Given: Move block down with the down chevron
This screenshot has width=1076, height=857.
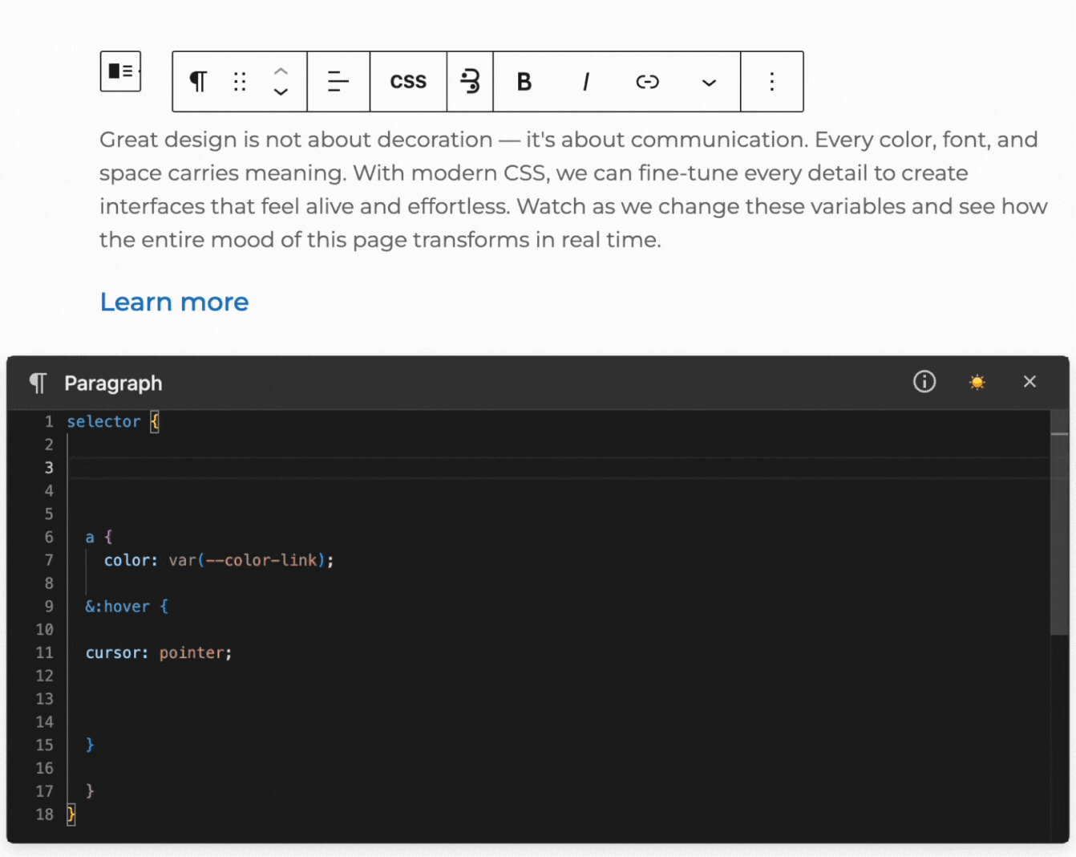Looking at the screenshot, I should (x=281, y=92).
